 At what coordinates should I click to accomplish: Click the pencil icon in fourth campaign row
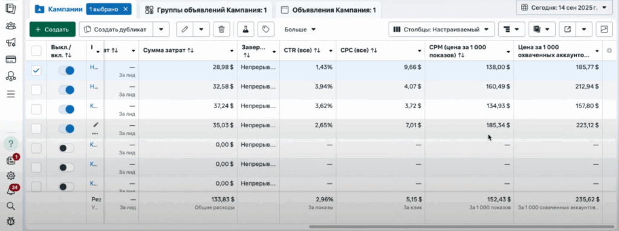(96, 125)
